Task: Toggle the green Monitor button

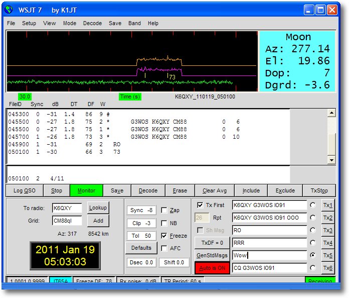Action: (86, 190)
